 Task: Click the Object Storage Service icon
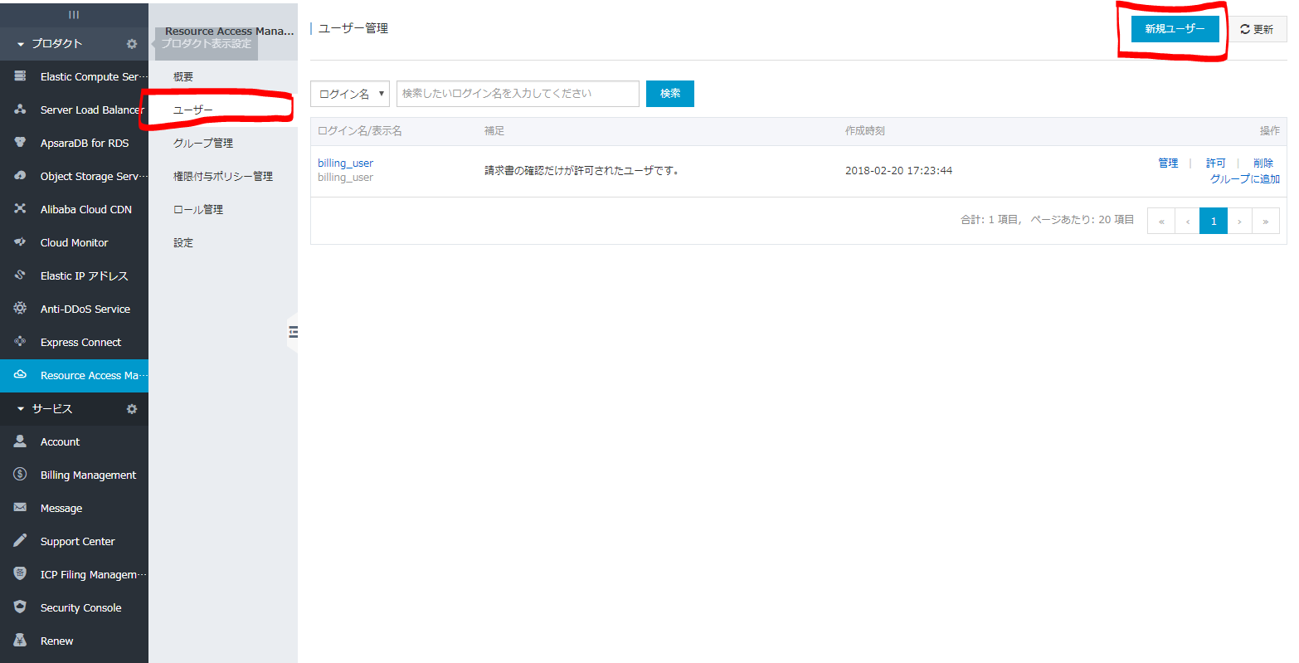pos(20,176)
